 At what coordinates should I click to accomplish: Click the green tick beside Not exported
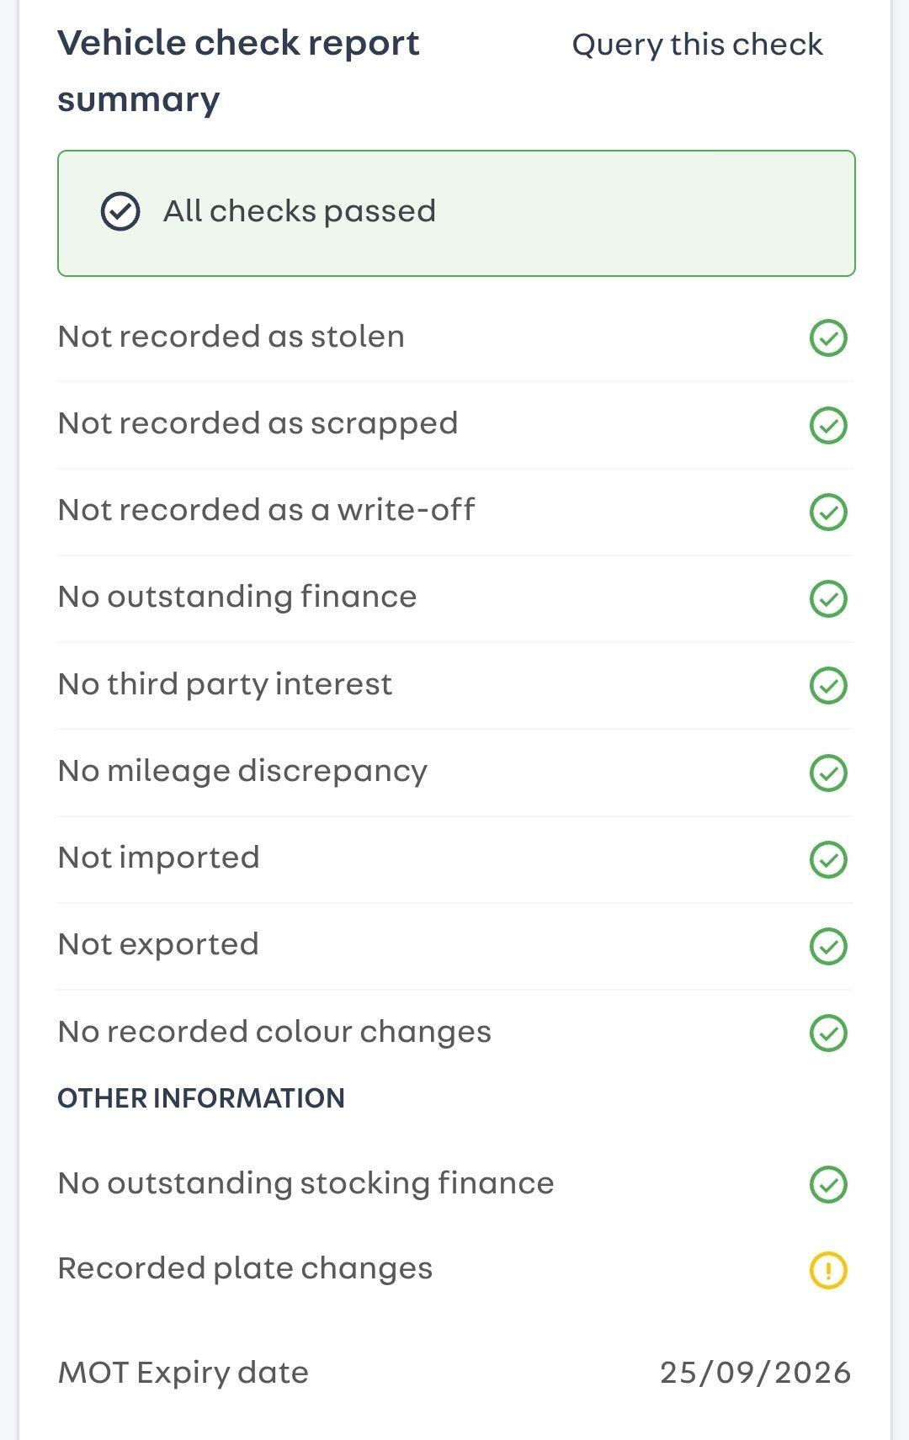[828, 946]
